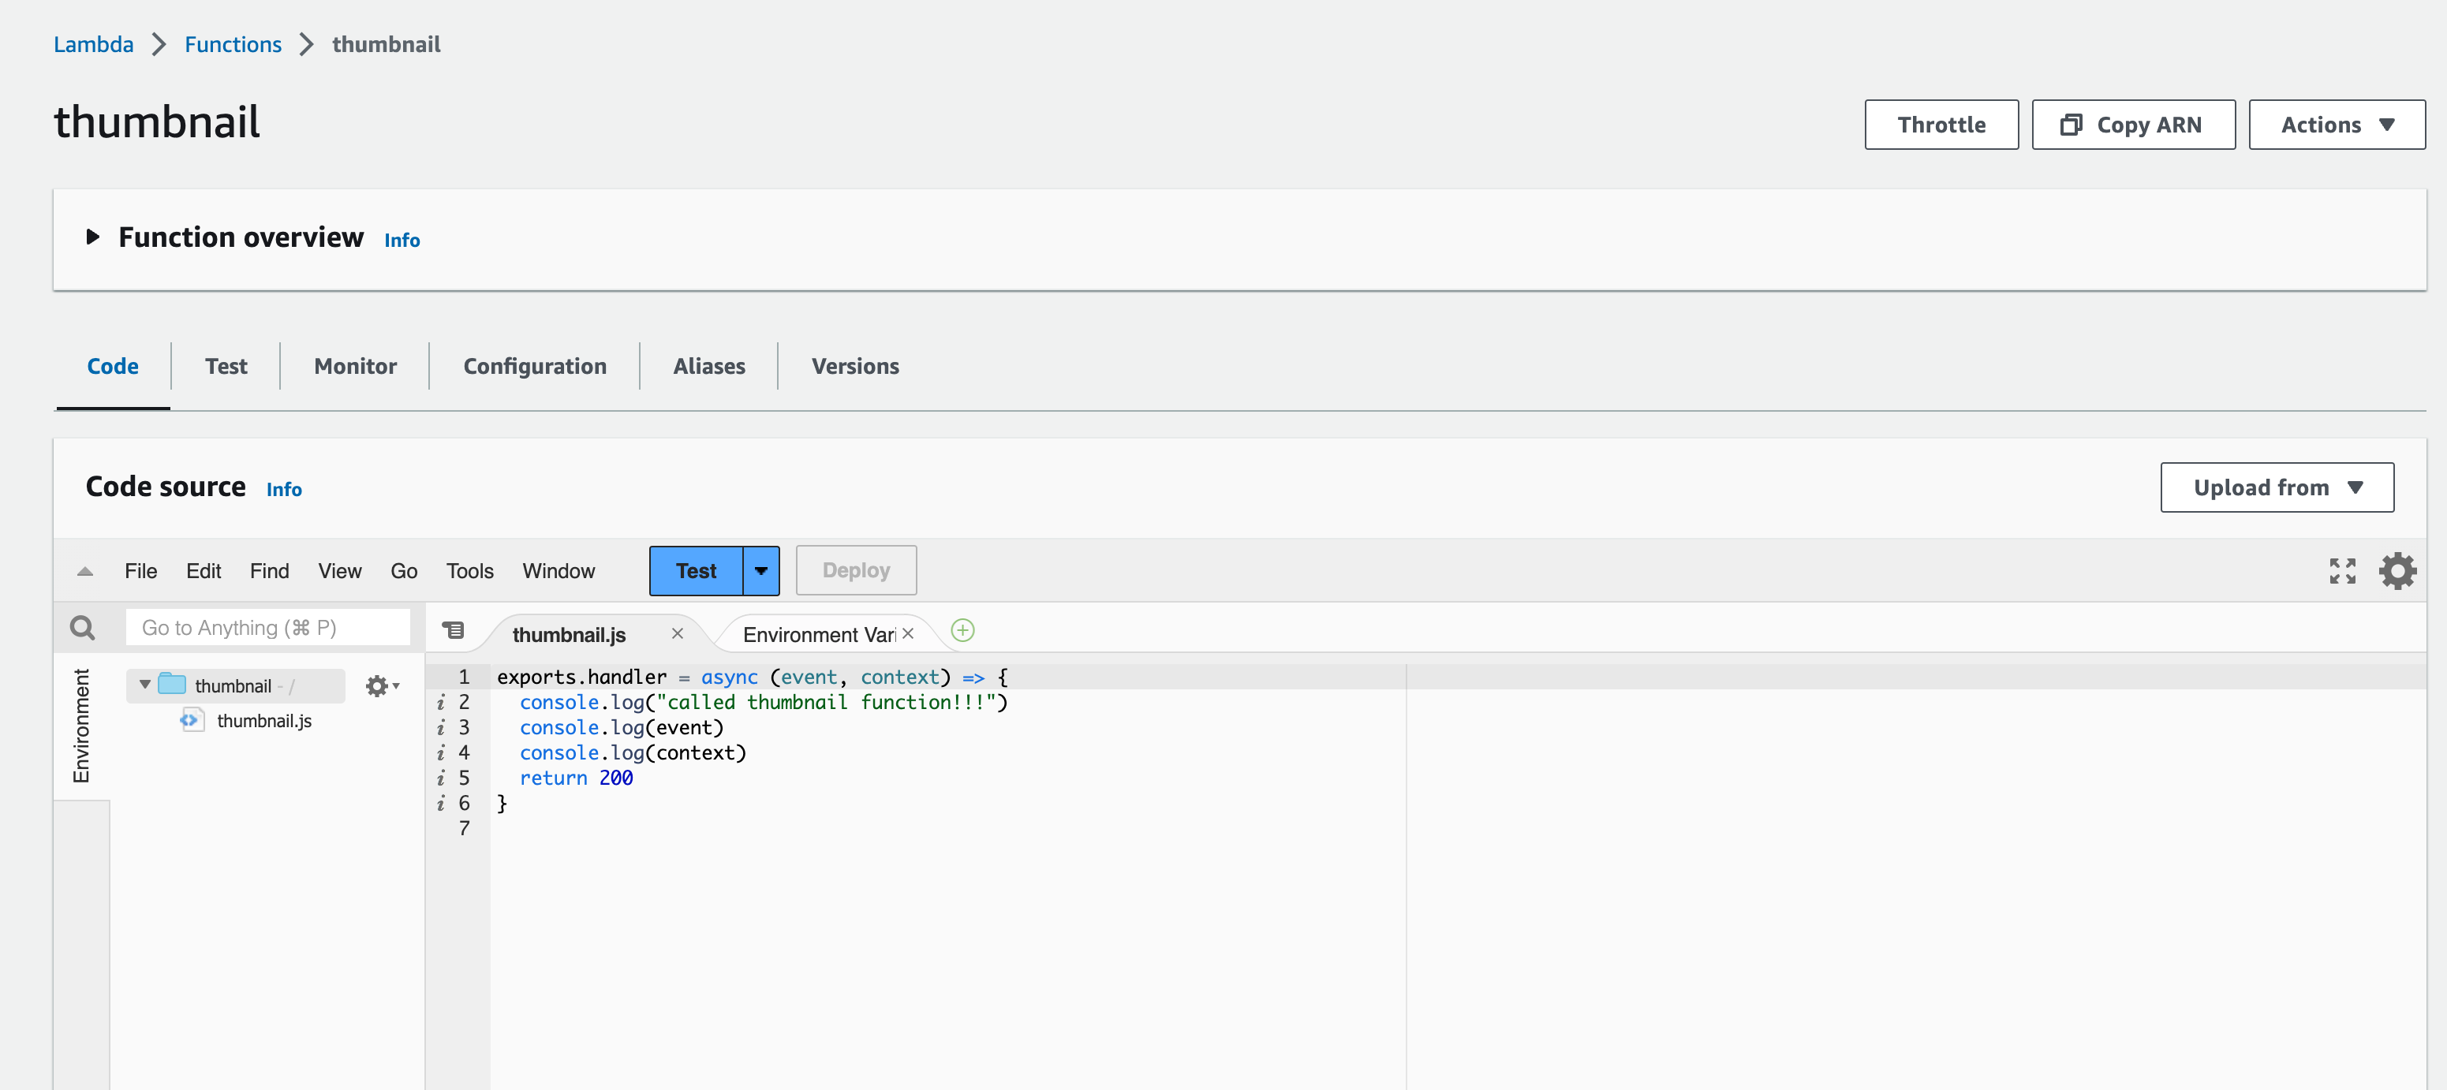Open the file tree gear options
The image size is (2447, 1090).
click(x=382, y=685)
